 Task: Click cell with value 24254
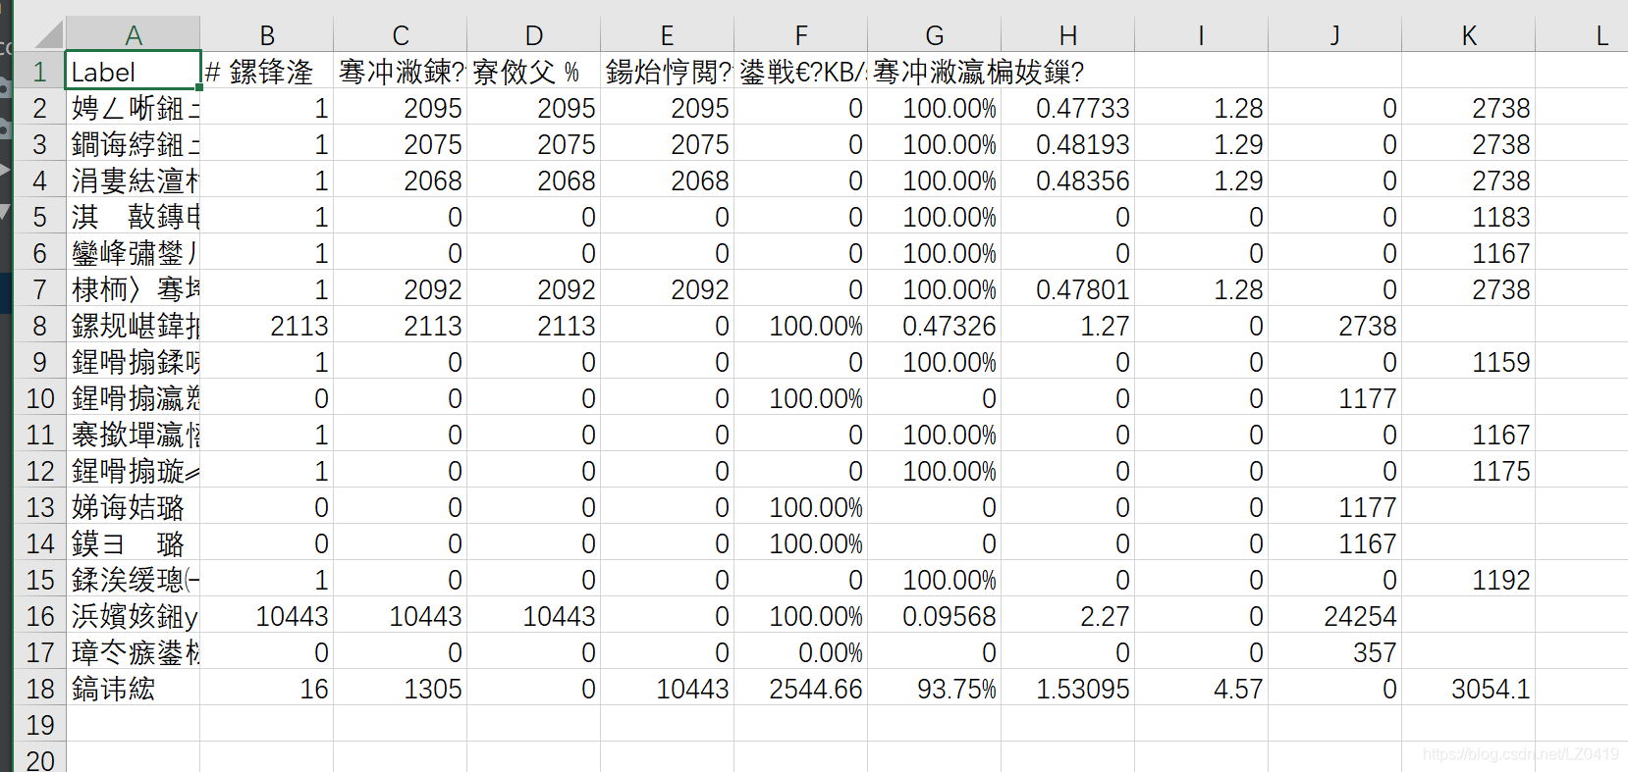tap(1335, 616)
